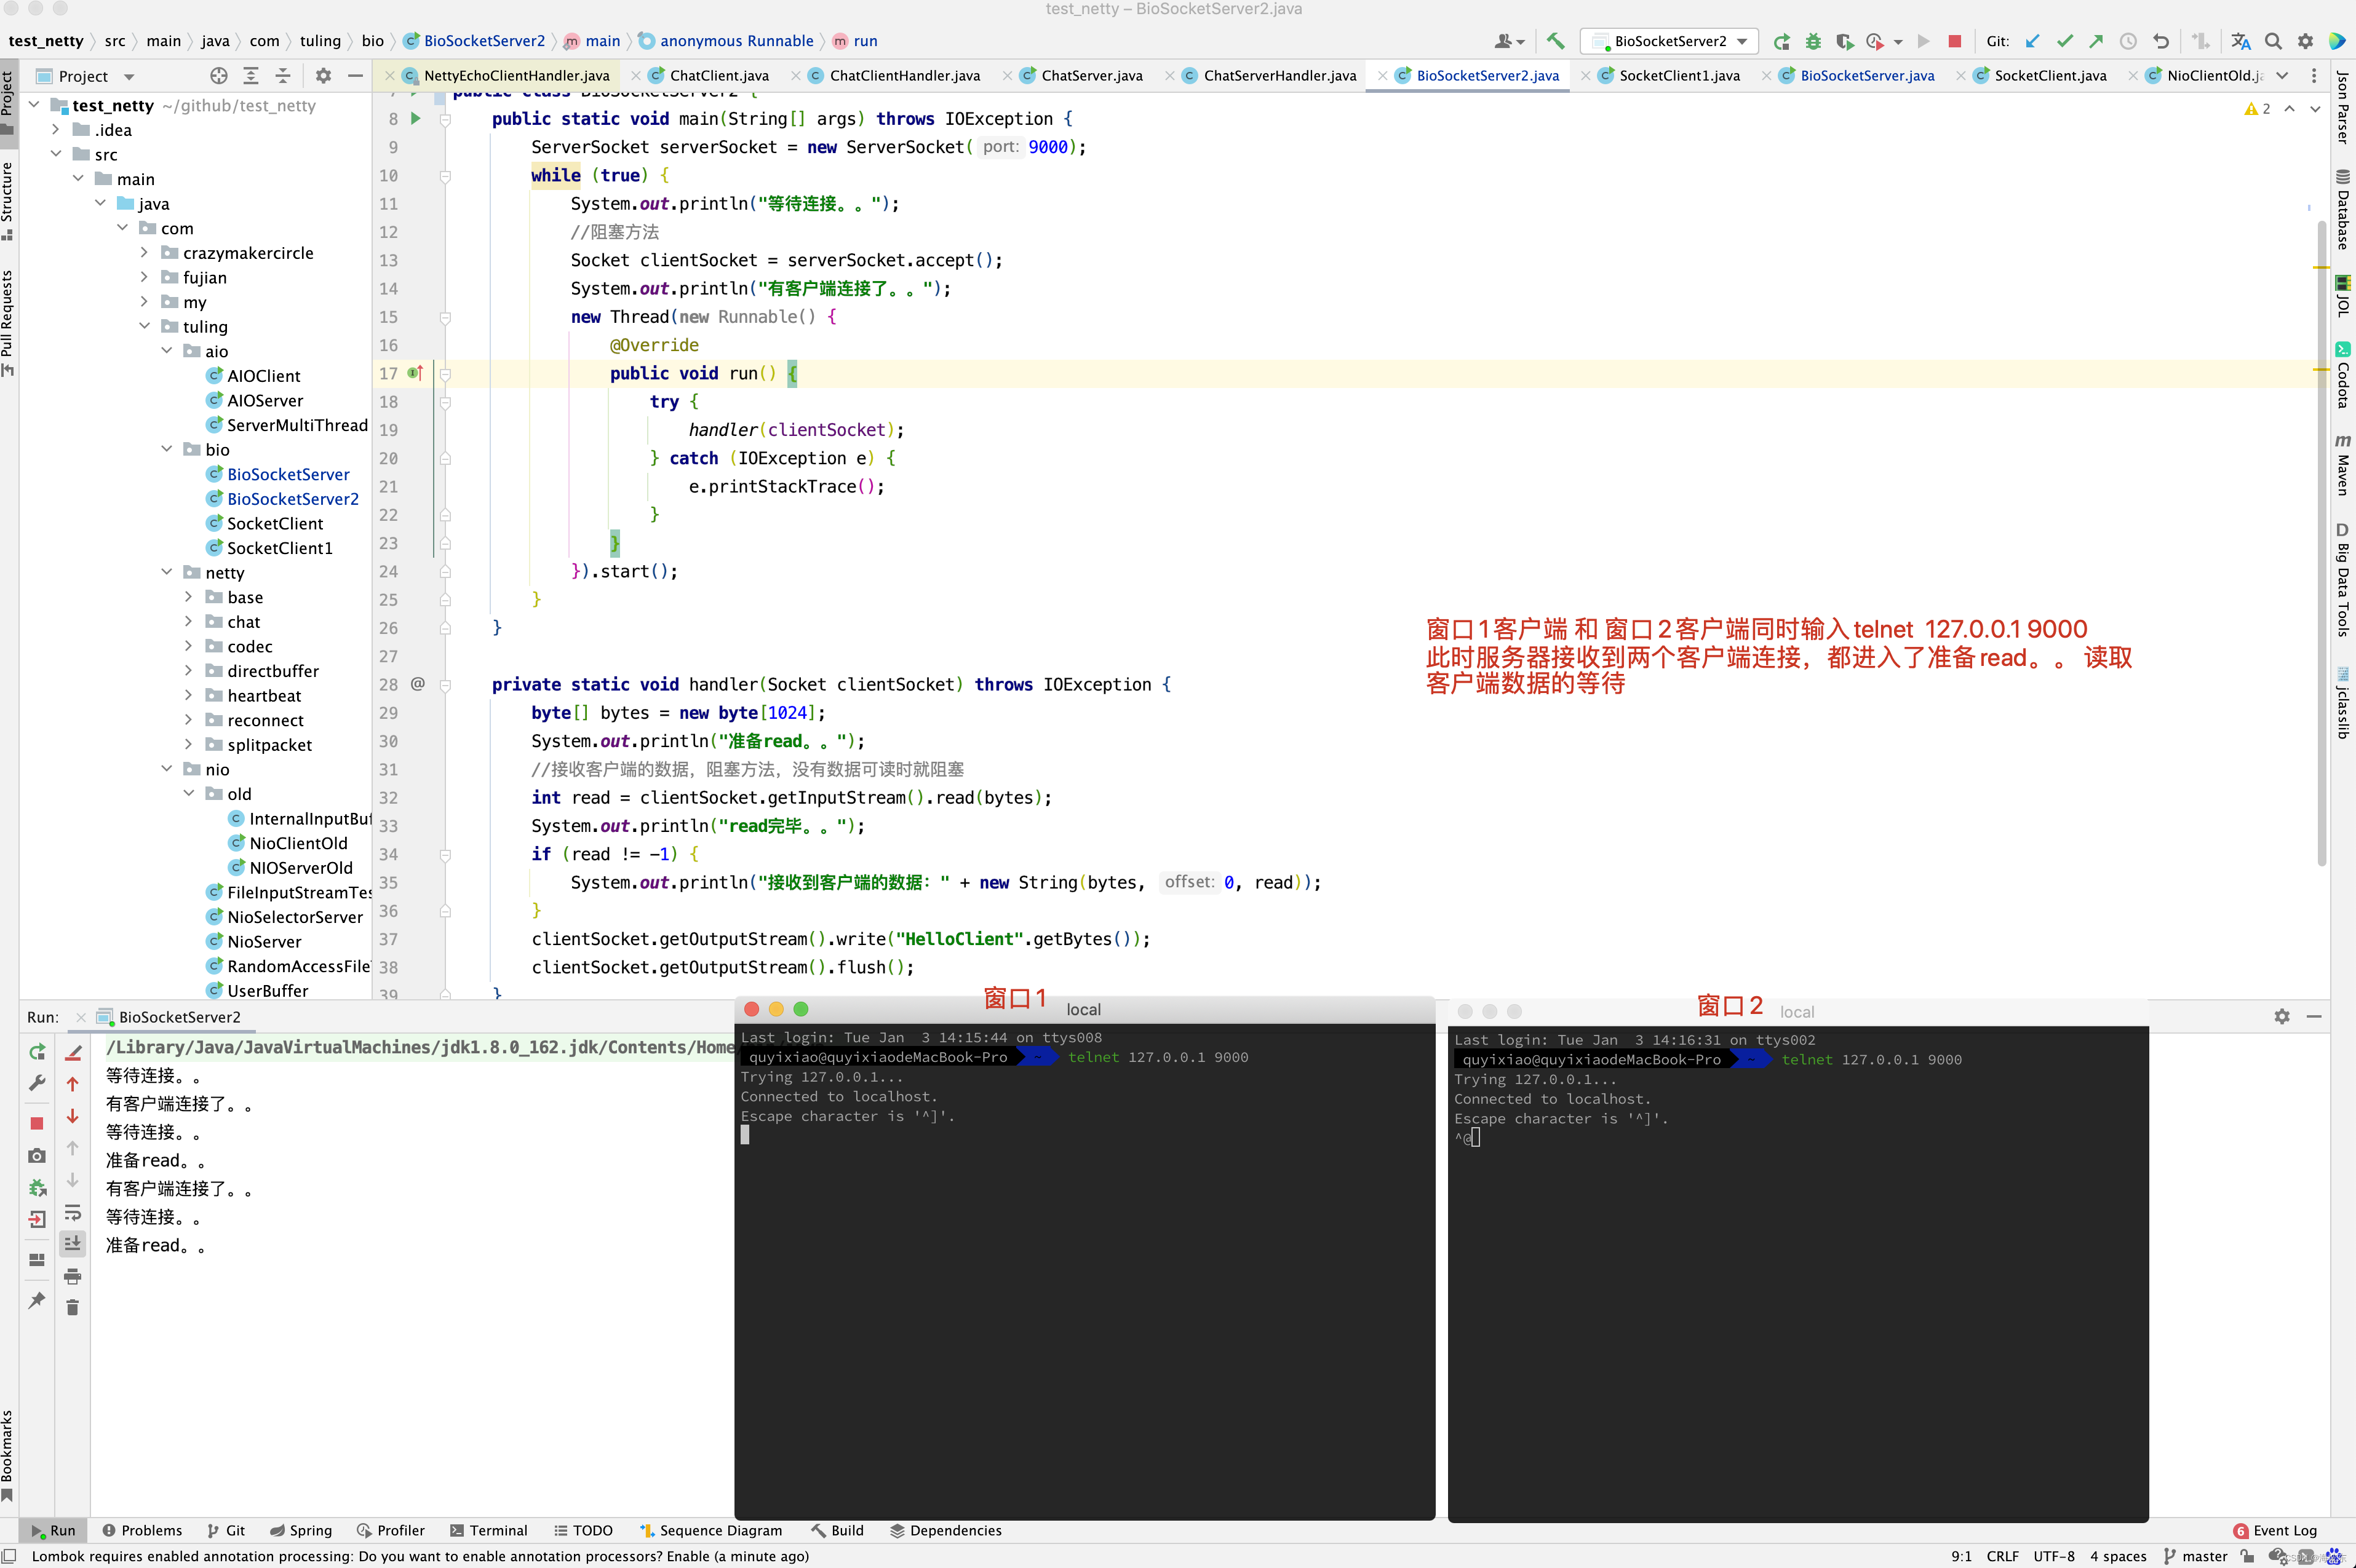Show hidden editor tabs chevron
Screen dimensions: 2356x1568
(2282, 76)
